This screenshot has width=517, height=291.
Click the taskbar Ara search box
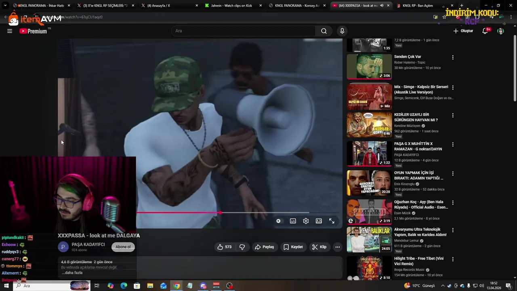51,286
